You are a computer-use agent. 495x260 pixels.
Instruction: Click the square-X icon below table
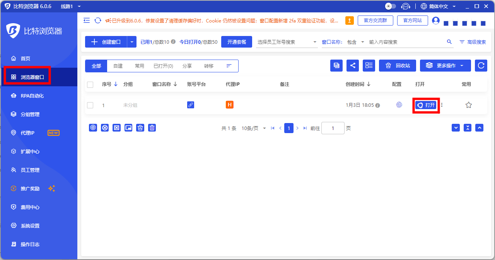pyautogui.click(x=116, y=128)
